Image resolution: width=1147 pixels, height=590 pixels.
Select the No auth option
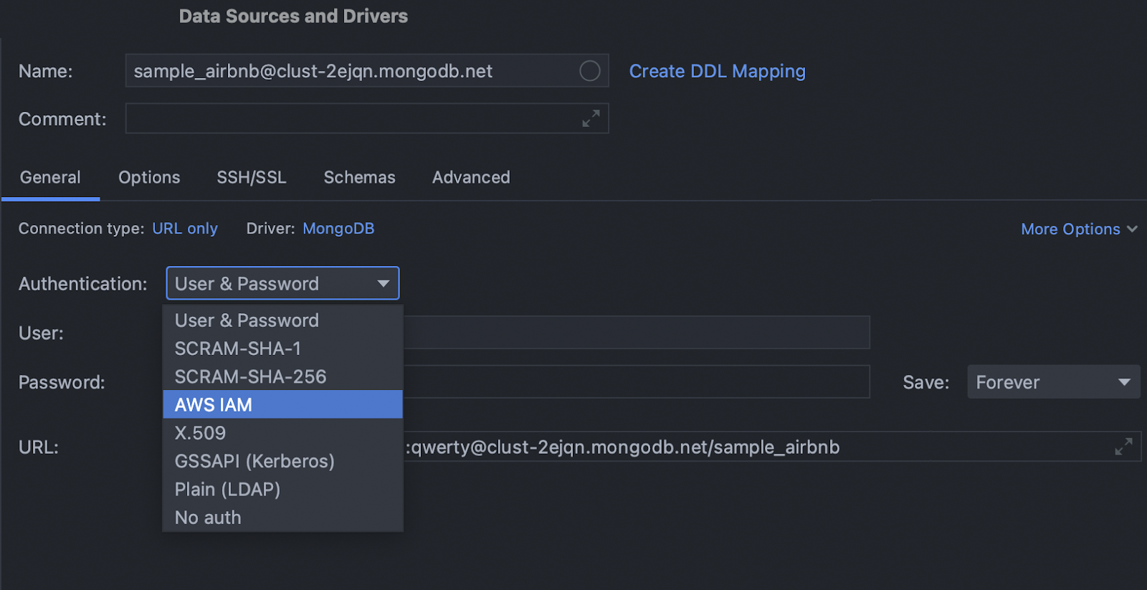[208, 518]
